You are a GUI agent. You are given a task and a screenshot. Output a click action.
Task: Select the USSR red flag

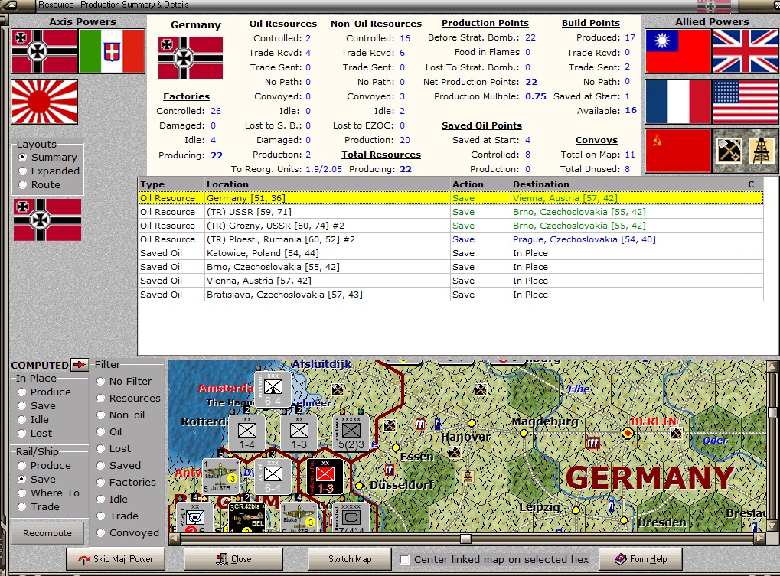678,151
